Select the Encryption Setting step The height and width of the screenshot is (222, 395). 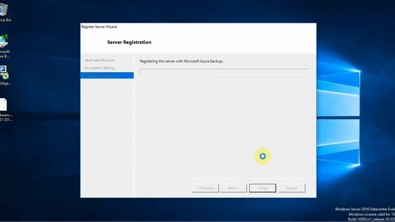(x=99, y=68)
